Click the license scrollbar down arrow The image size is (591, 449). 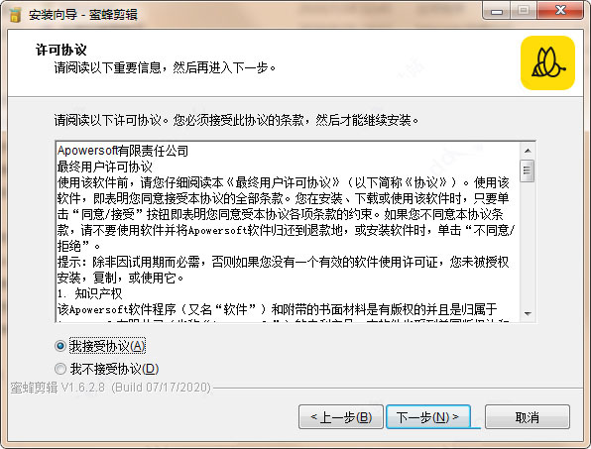point(528,314)
